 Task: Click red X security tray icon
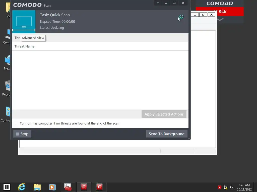(x=220, y=187)
